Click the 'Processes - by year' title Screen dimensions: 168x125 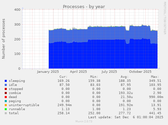click(84, 7)
